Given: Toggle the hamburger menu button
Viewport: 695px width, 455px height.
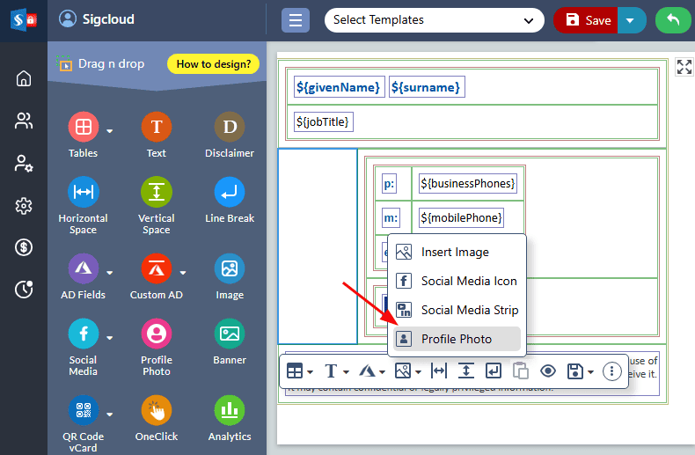Looking at the screenshot, I should (295, 20).
